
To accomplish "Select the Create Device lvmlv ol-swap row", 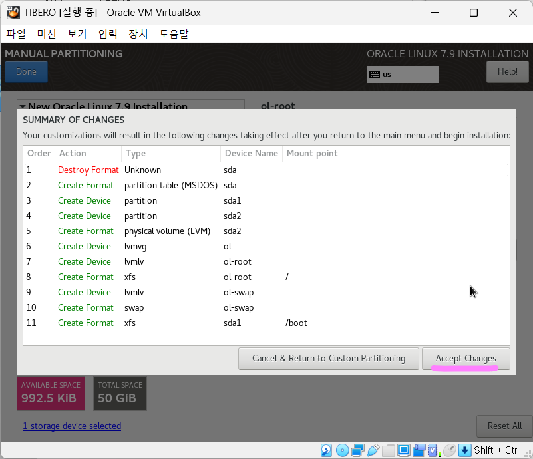I will pos(266,292).
